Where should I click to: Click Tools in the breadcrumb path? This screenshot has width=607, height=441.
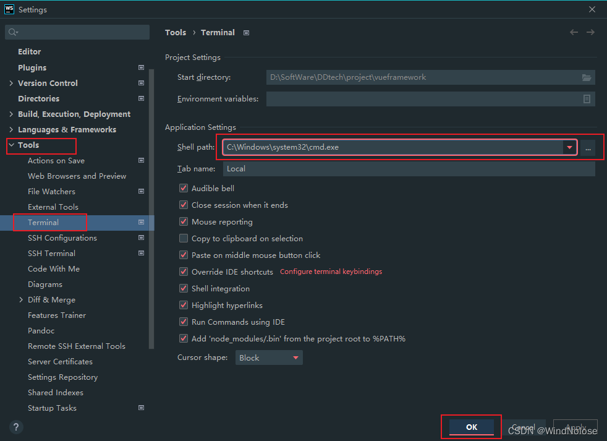point(176,32)
